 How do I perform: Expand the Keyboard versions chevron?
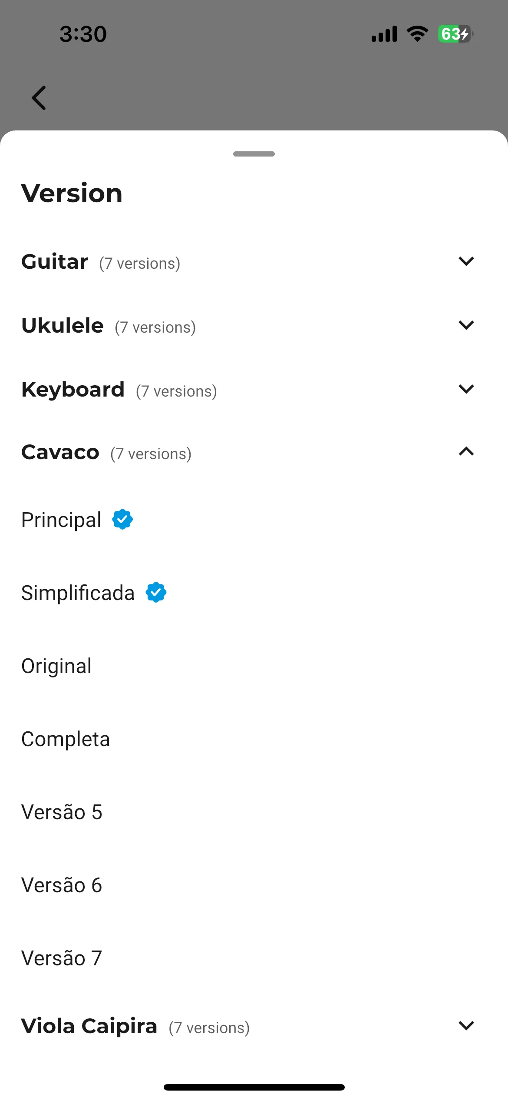click(466, 389)
